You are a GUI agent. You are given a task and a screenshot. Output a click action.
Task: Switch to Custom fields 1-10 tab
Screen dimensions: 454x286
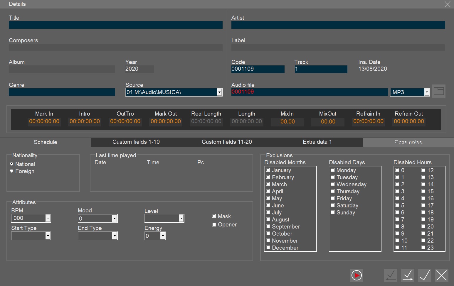(x=136, y=142)
